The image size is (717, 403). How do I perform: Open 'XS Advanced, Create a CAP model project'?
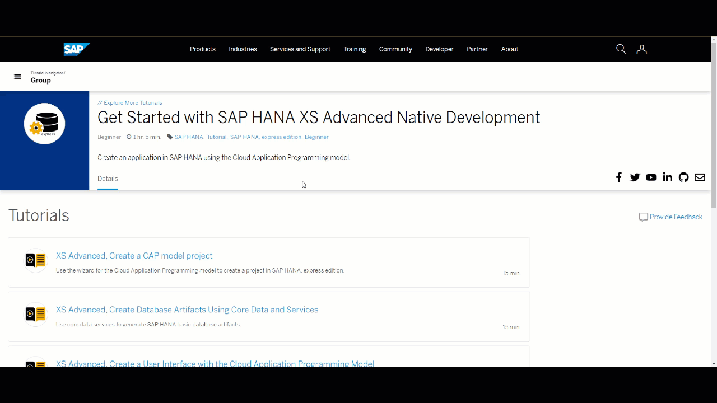click(134, 256)
